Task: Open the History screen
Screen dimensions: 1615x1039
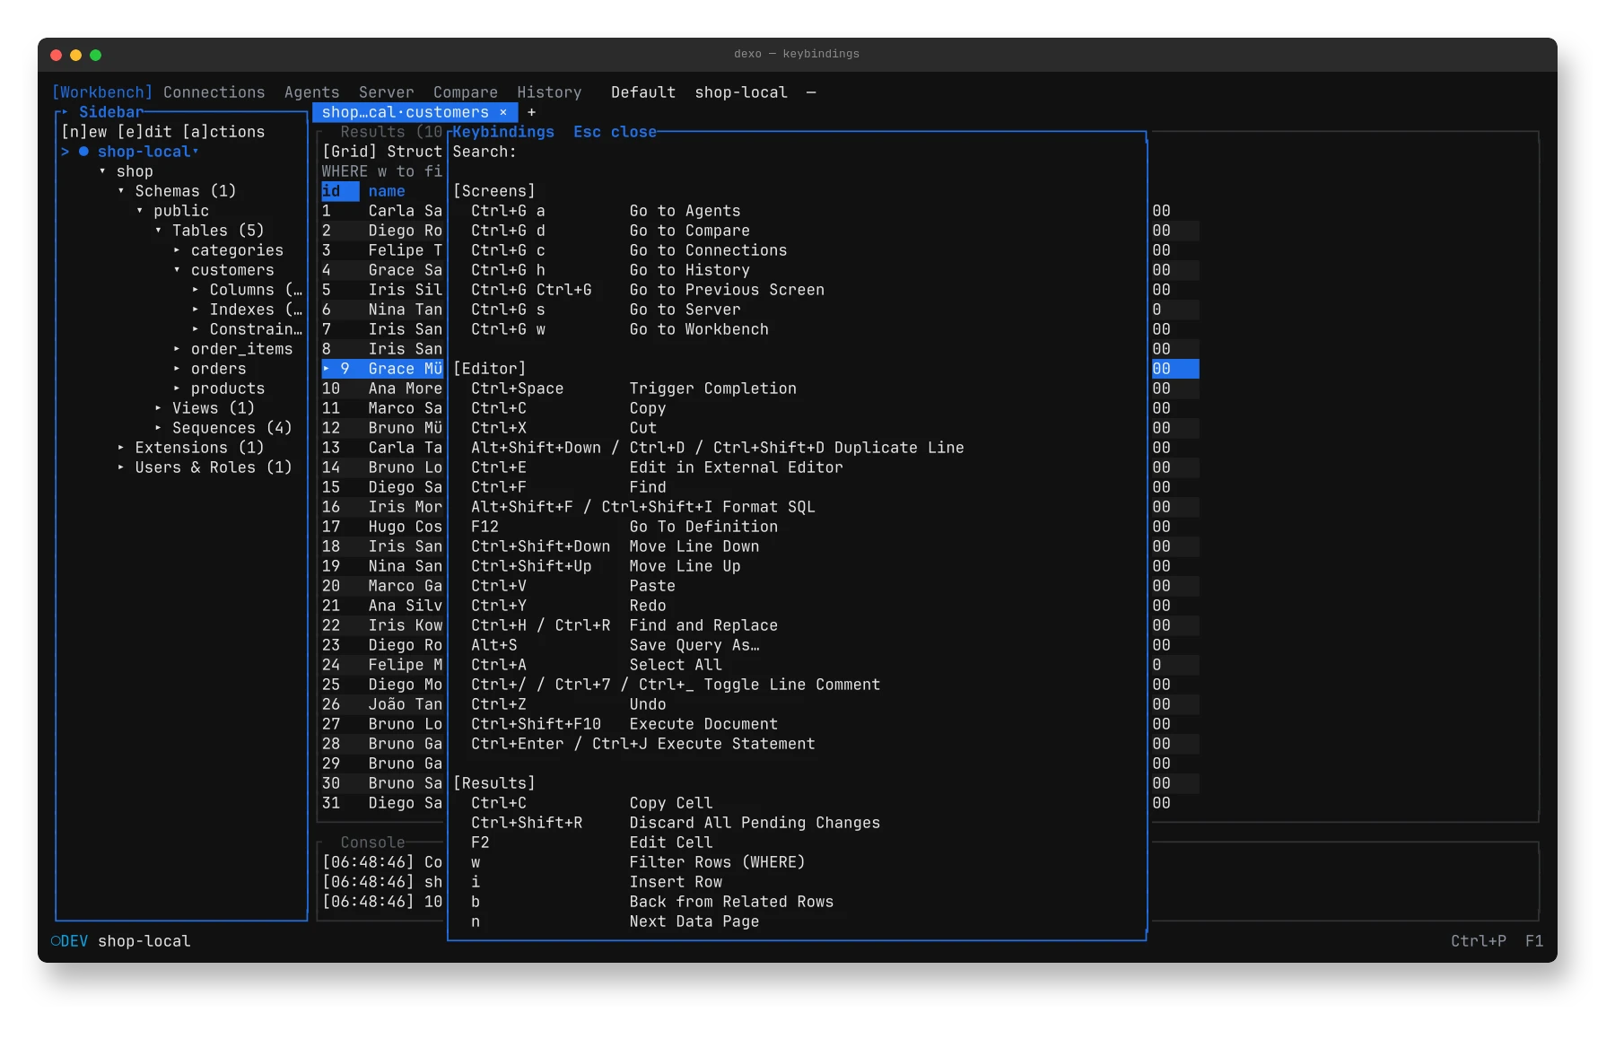Action: (x=549, y=92)
